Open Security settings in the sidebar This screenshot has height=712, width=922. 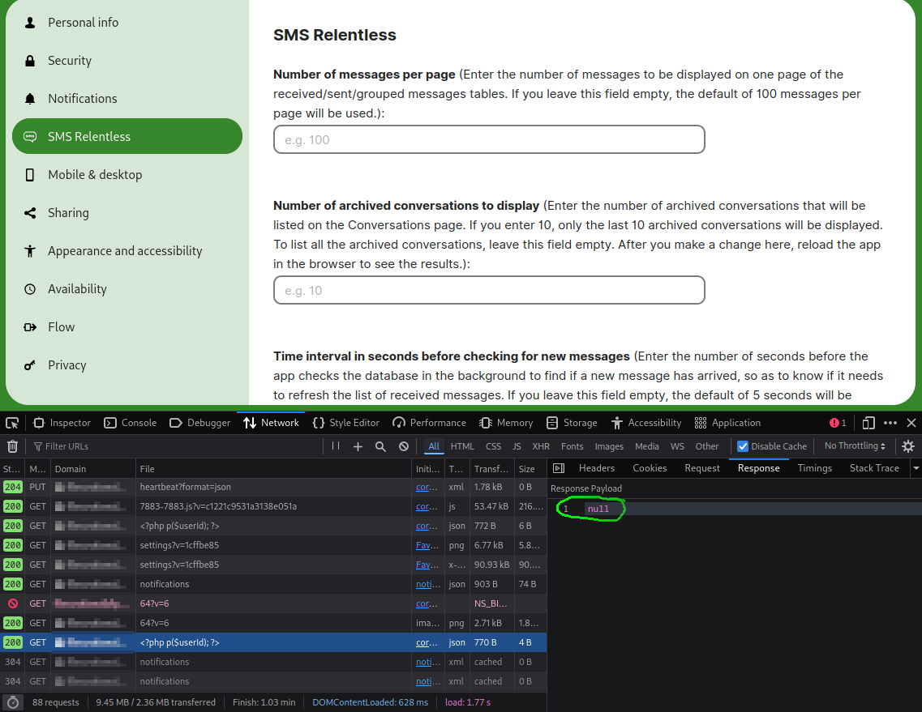click(70, 61)
